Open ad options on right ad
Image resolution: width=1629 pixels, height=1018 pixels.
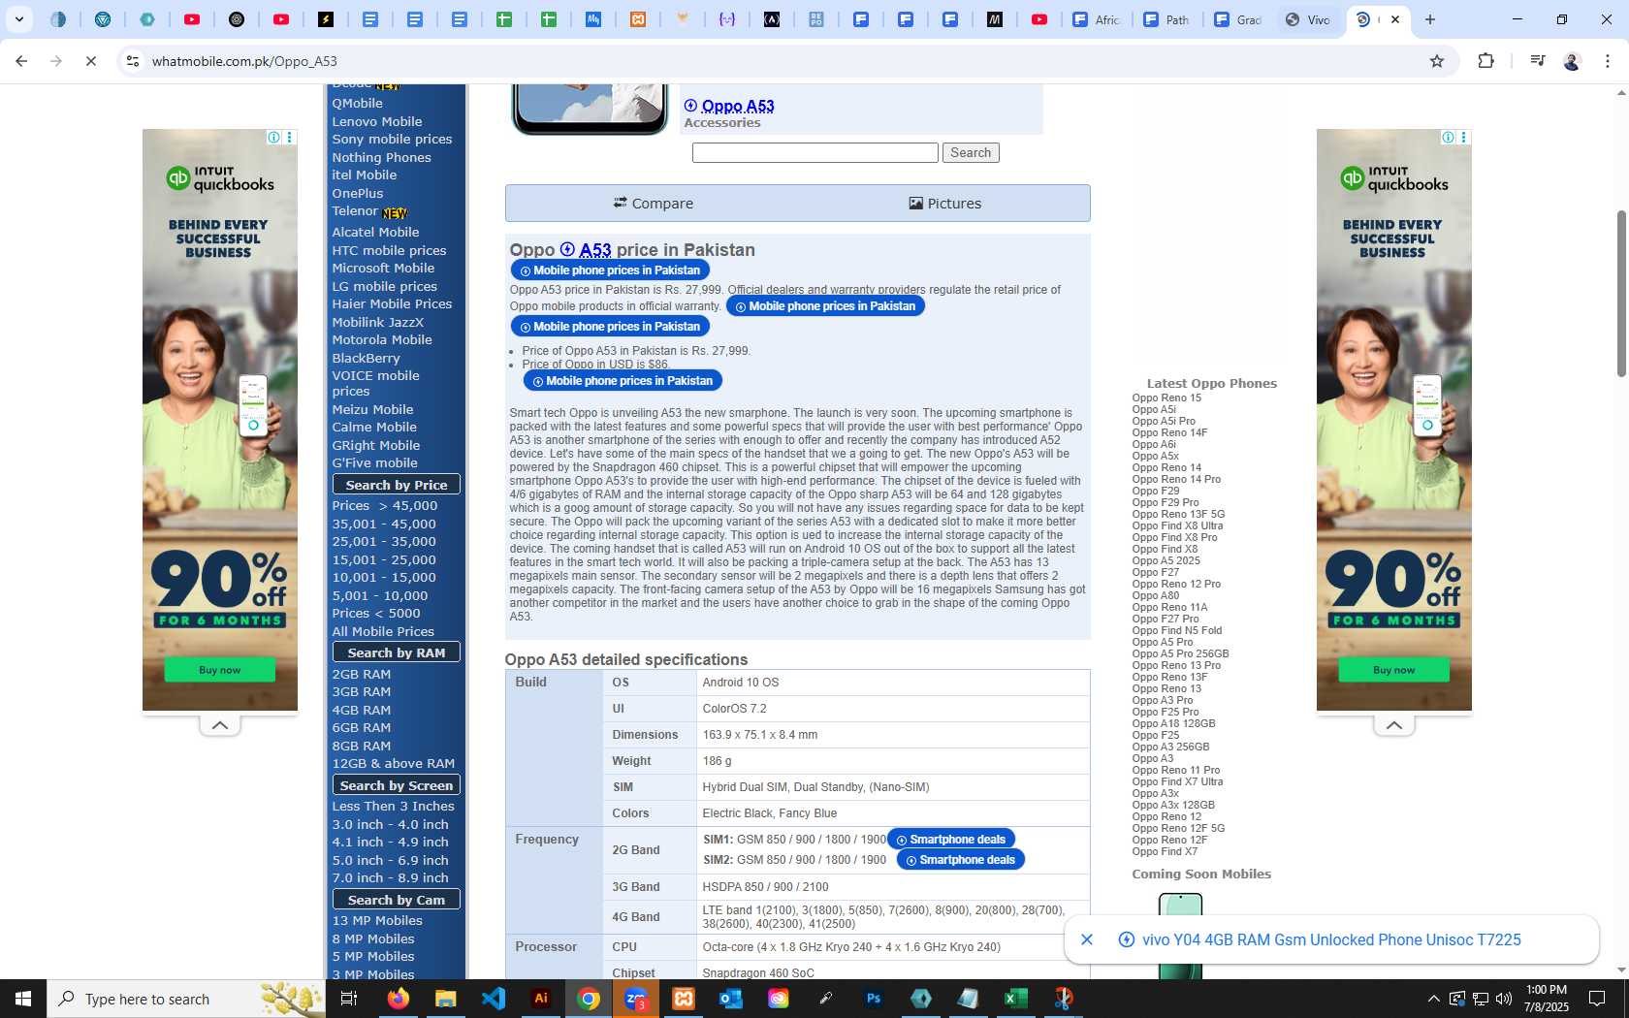point(1463,138)
